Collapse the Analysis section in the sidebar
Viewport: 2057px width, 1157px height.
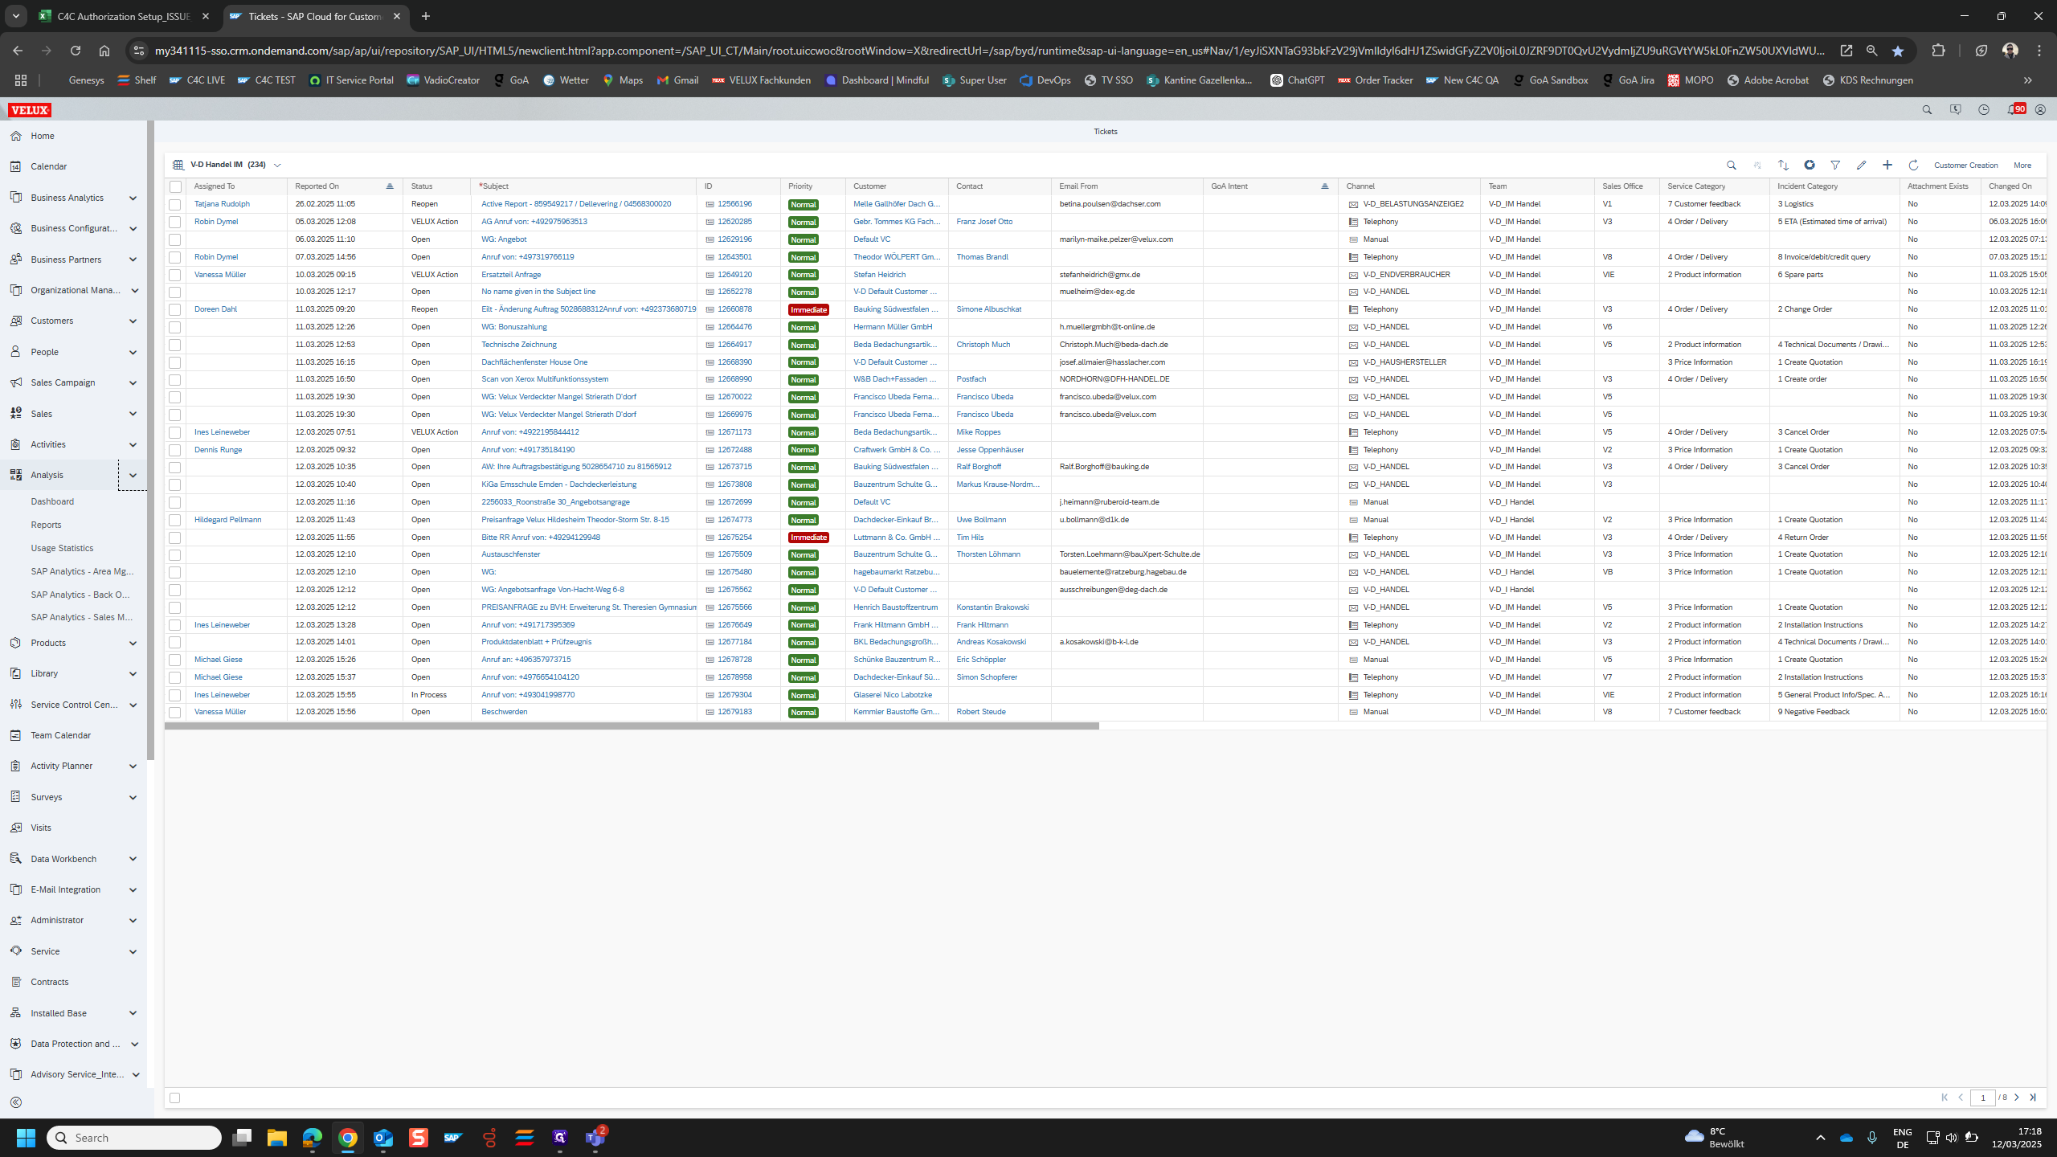(x=133, y=475)
